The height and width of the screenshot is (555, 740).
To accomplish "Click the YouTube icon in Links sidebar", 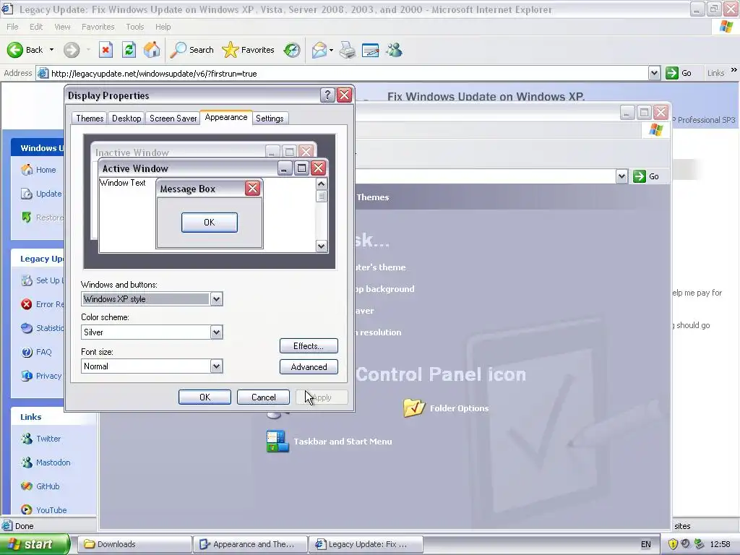I will 27,509.
